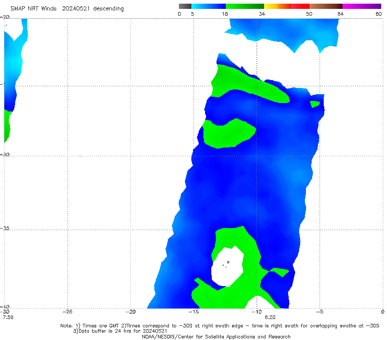Click the latitude axis label '-40'
The image size is (387, 340).
click(5, 307)
